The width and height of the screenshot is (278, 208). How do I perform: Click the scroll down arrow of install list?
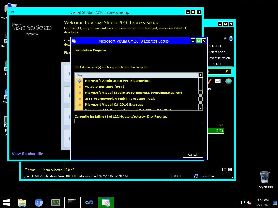(x=200, y=108)
